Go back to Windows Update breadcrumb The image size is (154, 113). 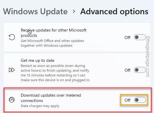(x=35, y=12)
